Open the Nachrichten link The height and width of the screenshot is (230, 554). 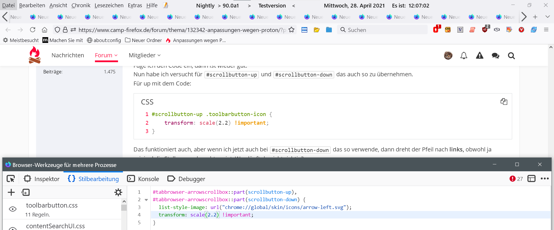click(x=68, y=55)
